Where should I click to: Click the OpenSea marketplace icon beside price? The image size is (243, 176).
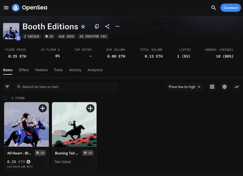[28, 162]
